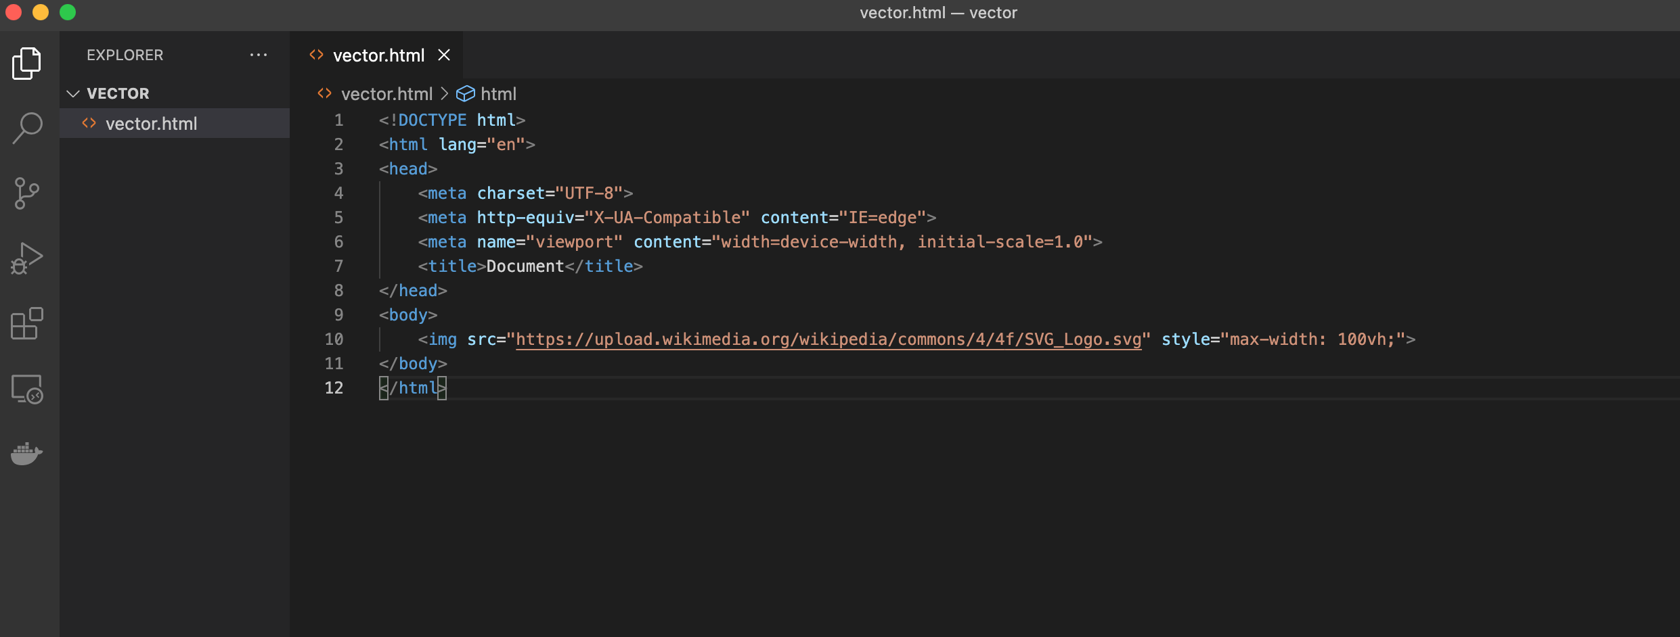
Task: Click line number 10 in the gutter
Action: (x=334, y=339)
